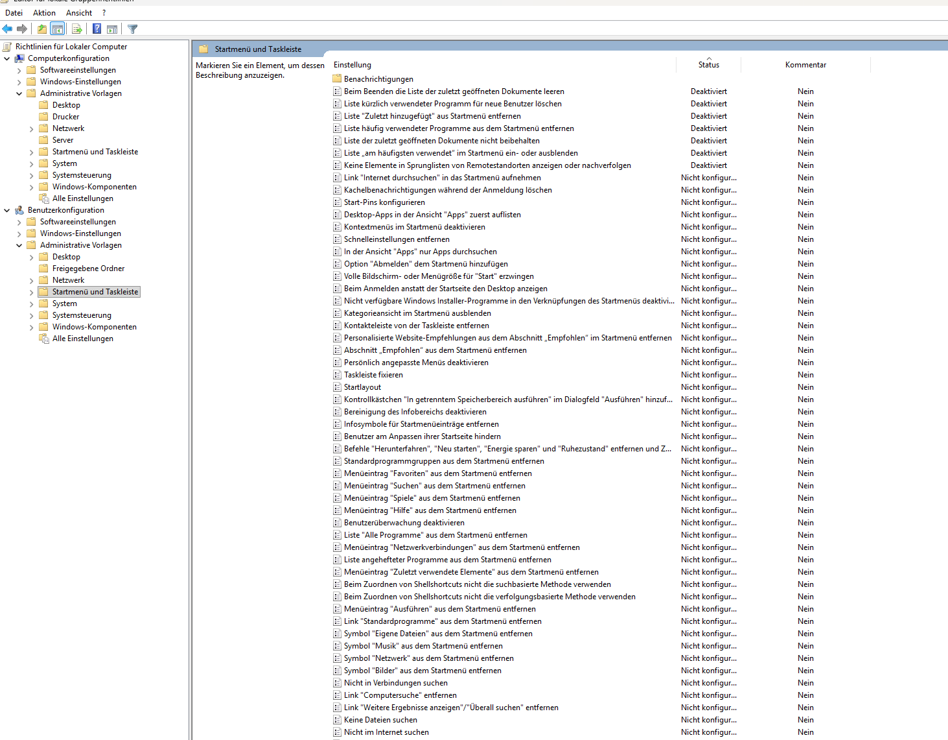Open the Datei menu
This screenshot has width=948, height=740.
pos(14,13)
